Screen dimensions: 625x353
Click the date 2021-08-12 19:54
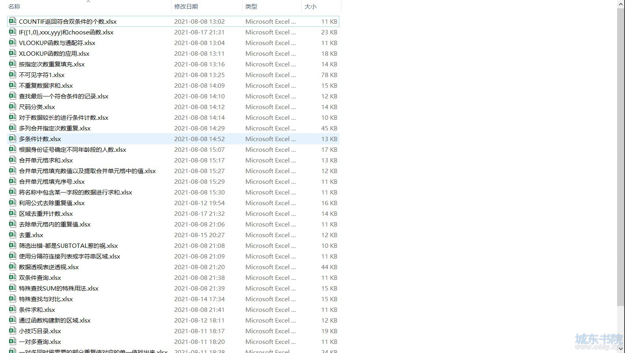[x=200, y=203]
